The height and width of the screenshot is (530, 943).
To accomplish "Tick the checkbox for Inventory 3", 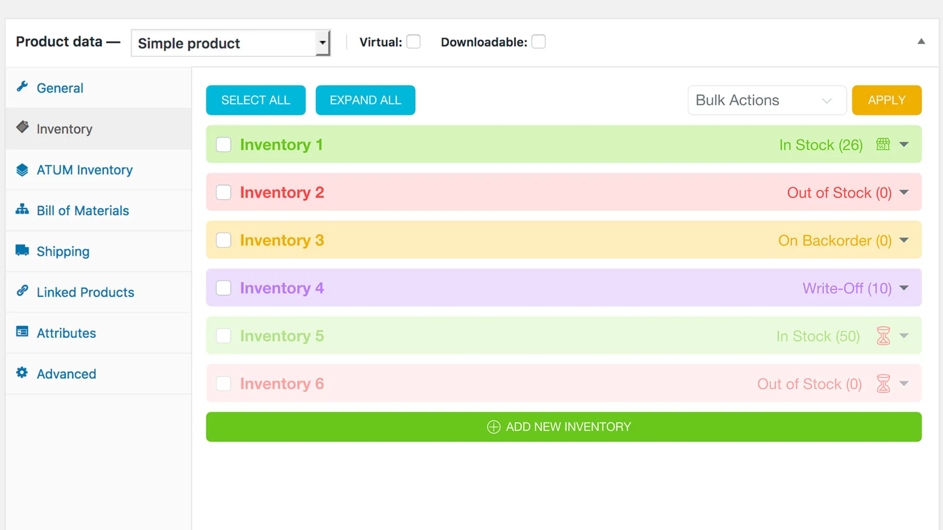I will (x=223, y=240).
